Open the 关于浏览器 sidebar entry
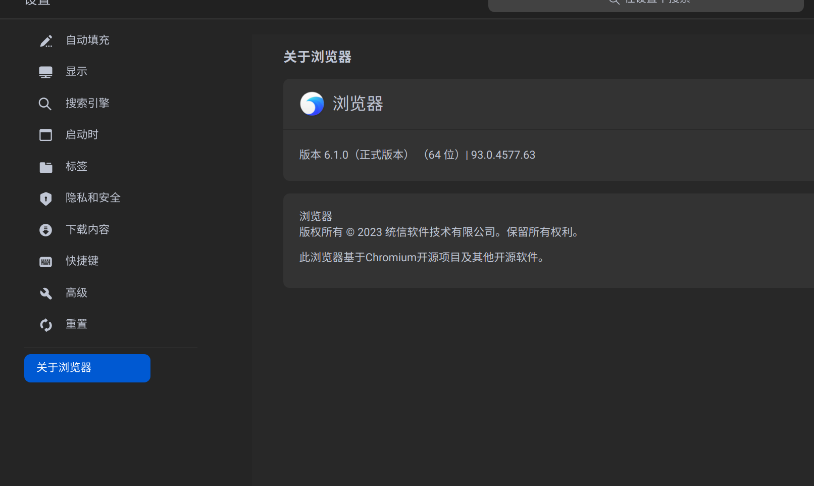Screen dimensions: 814x486 point(87,368)
